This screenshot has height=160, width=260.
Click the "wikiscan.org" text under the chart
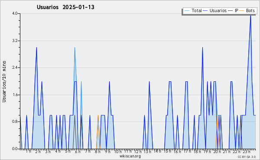pos(130,156)
